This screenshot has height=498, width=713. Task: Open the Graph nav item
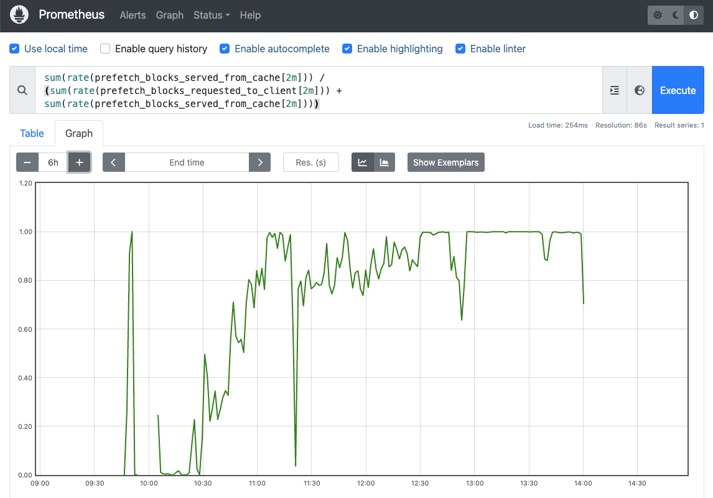point(170,15)
